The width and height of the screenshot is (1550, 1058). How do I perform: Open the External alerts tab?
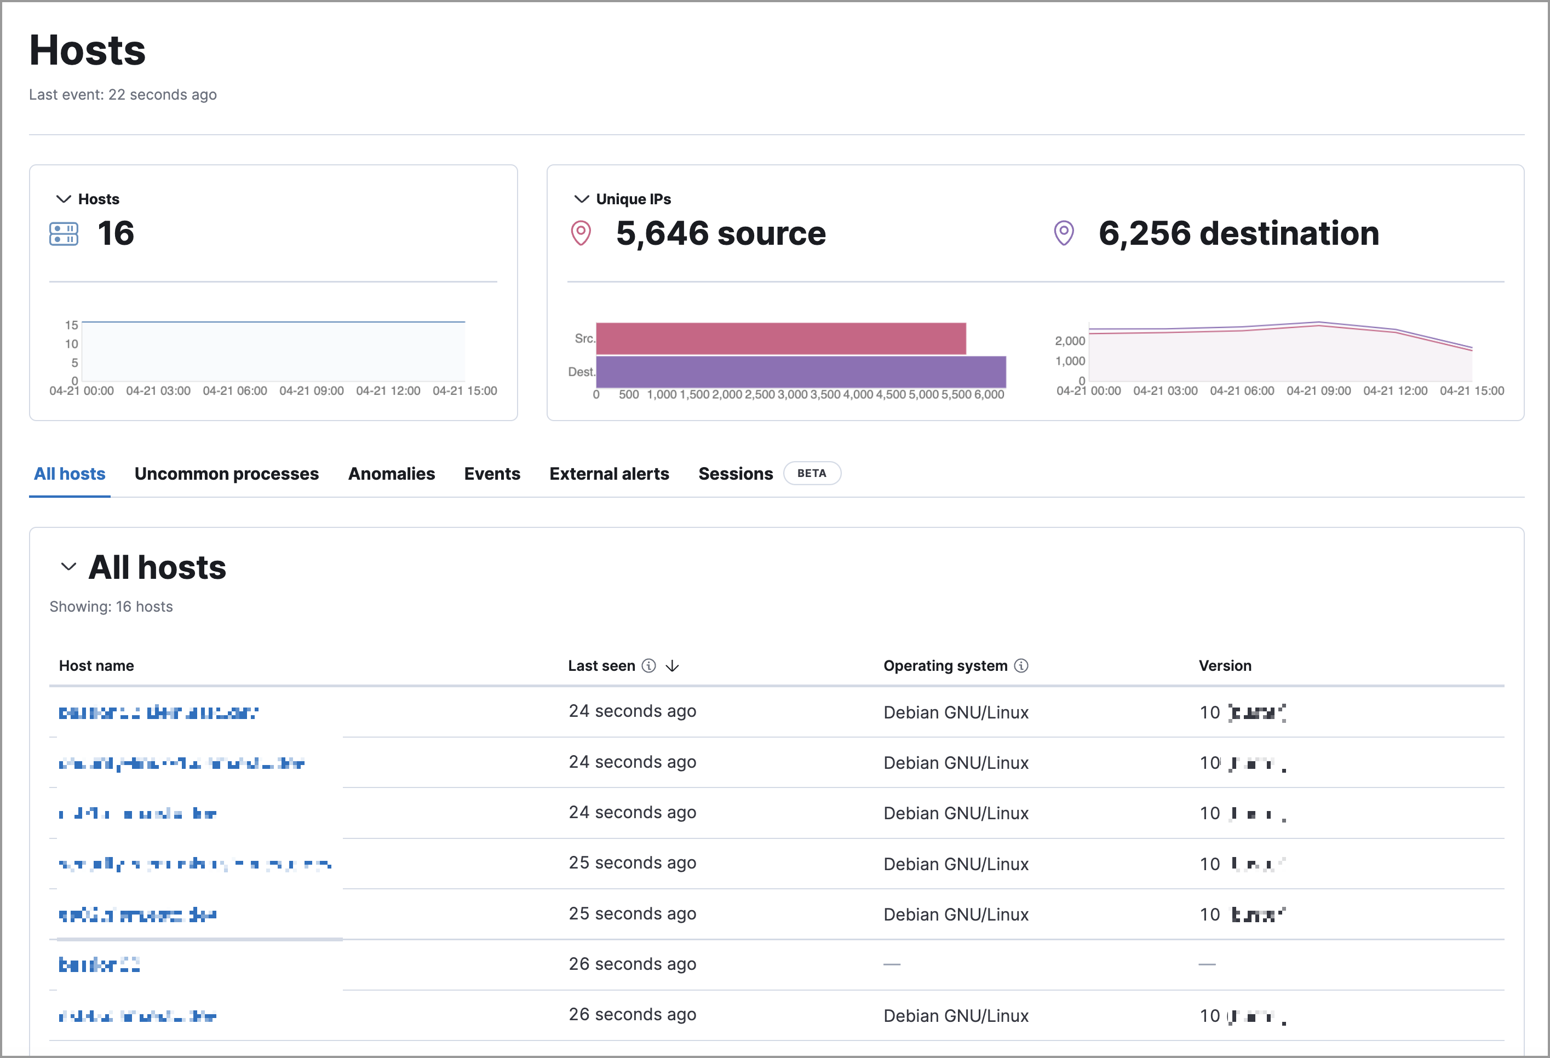[x=609, y=473]
